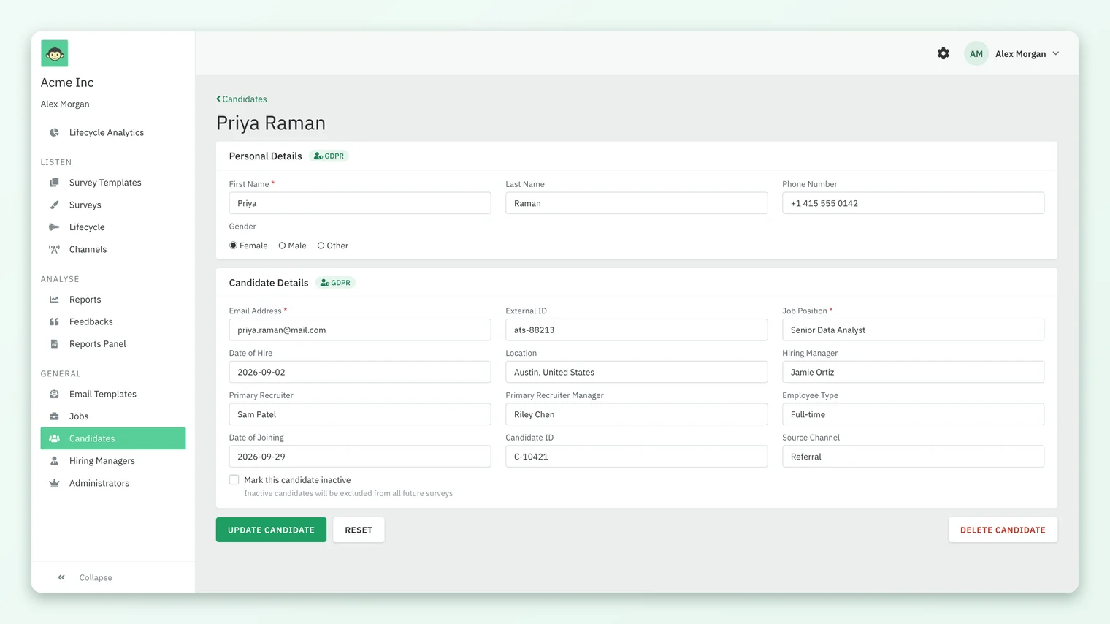Click the Survey Templates icon
Image resolution: width=1110 pixels, height=624 pixels.
tap(54, 183)
